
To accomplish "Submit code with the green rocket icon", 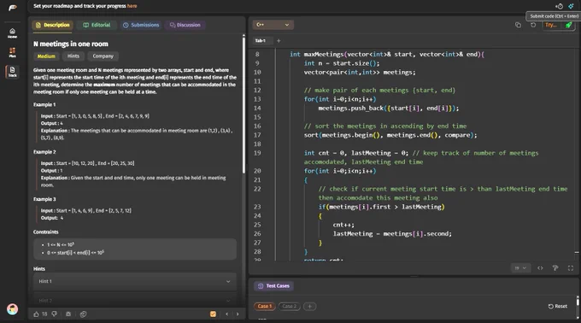I will pyautogui.click(x=568, y=25).
